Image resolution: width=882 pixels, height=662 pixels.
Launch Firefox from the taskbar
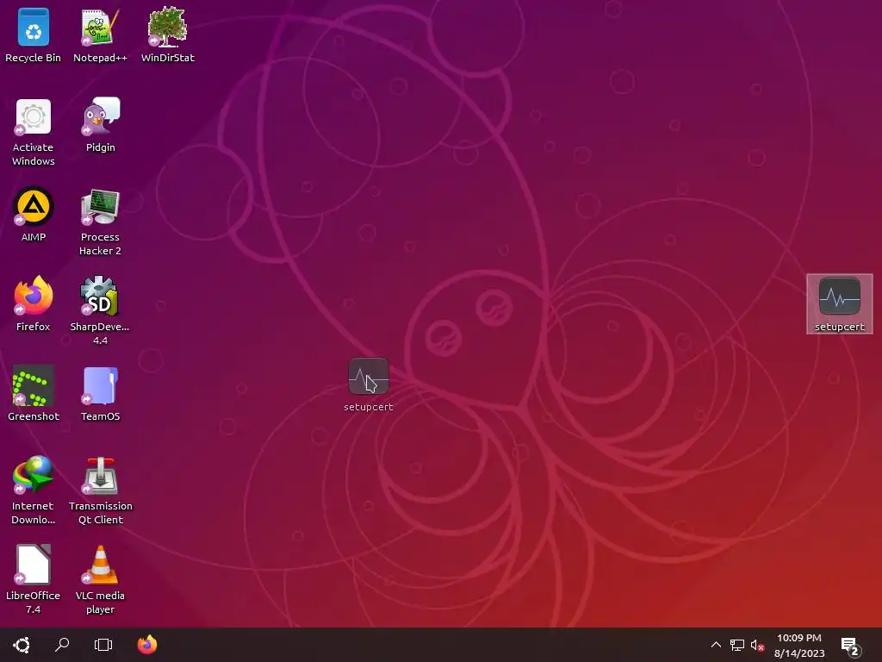pos(147,645)
